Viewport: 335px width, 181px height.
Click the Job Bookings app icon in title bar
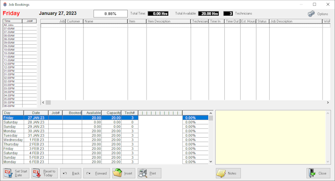tap(5, 4)
